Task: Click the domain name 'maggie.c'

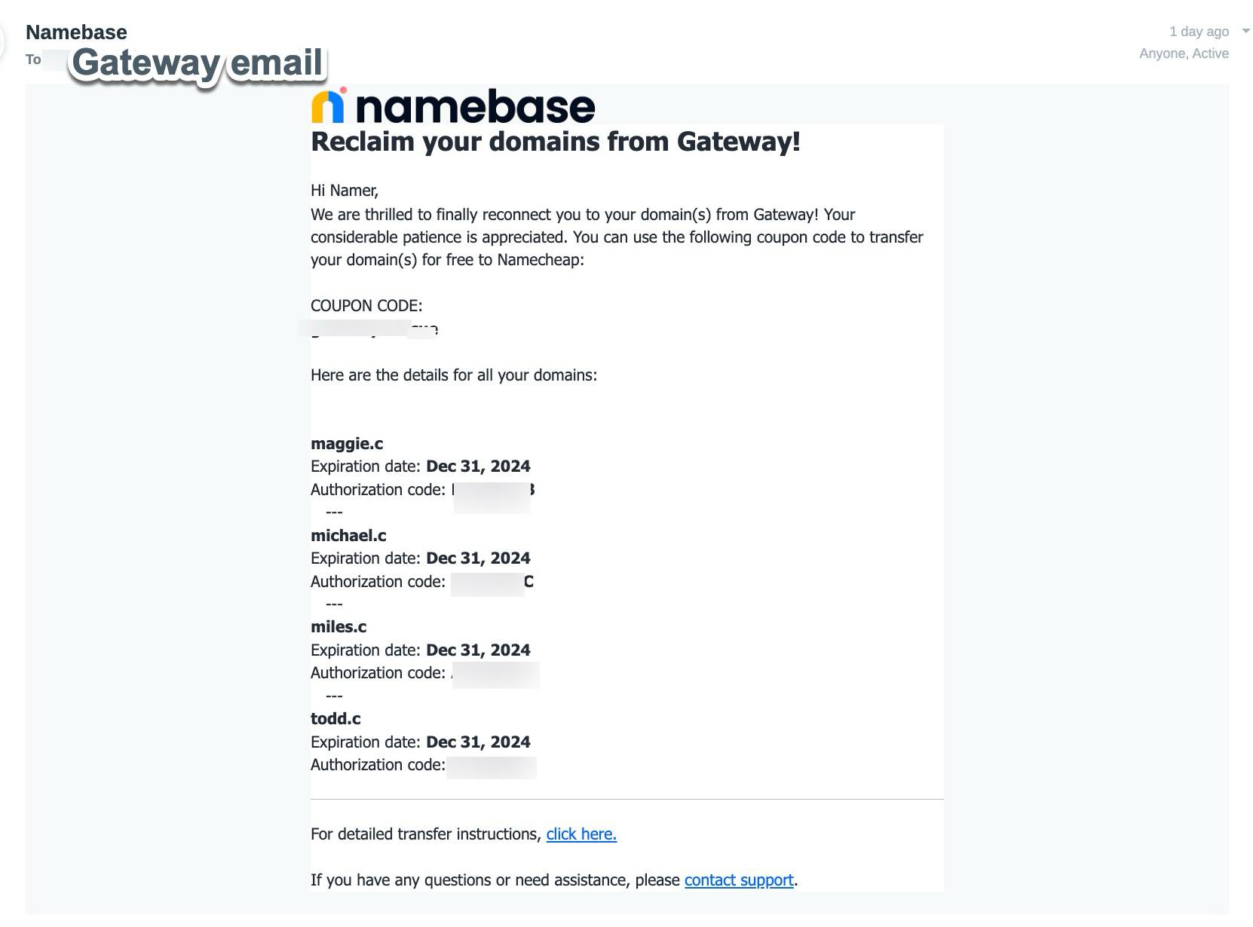Action: pyautogui.click(x=347, y=443)
